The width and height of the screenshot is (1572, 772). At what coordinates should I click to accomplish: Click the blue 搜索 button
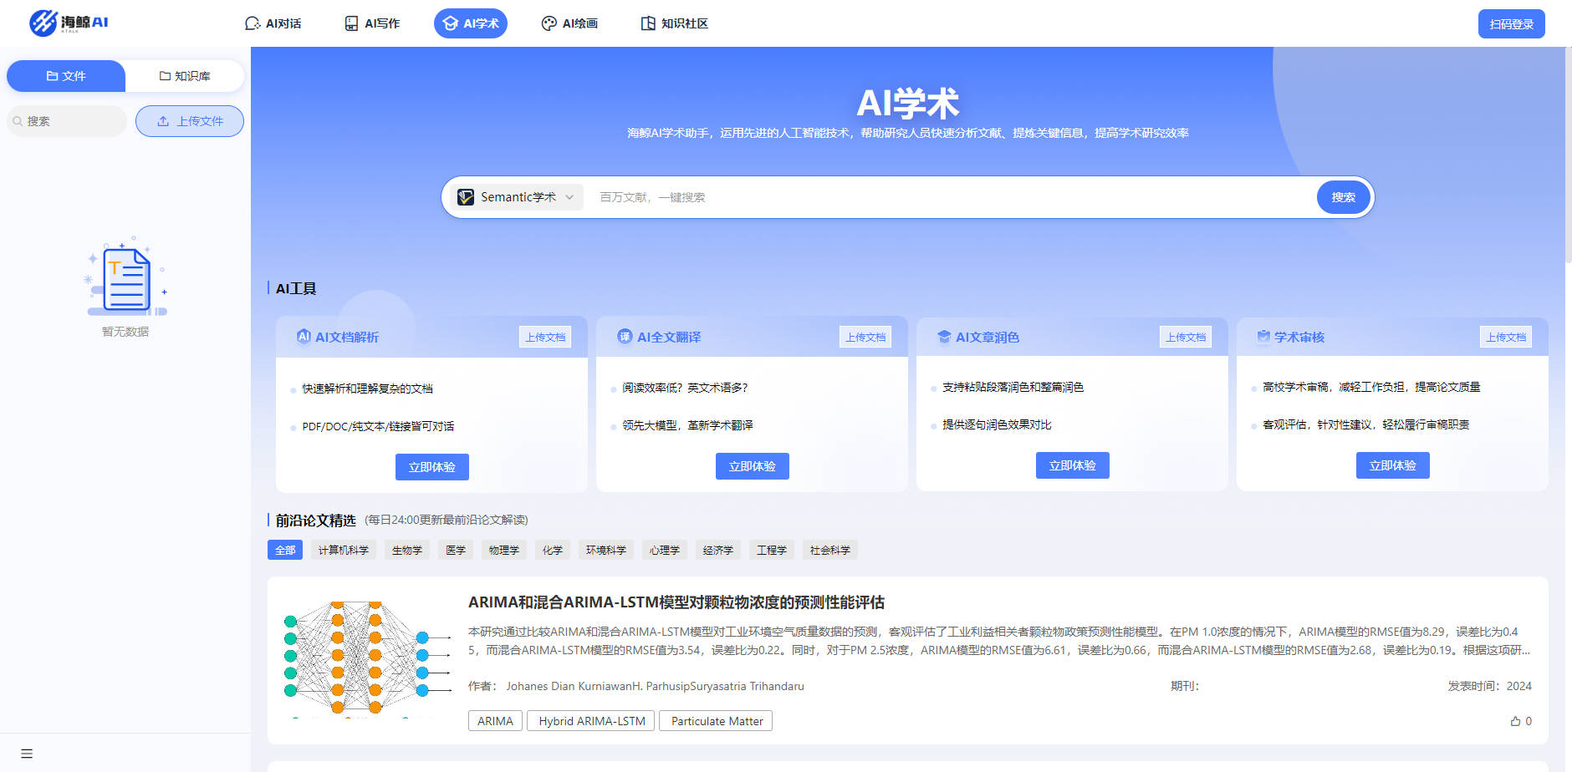pos(1344,197)
